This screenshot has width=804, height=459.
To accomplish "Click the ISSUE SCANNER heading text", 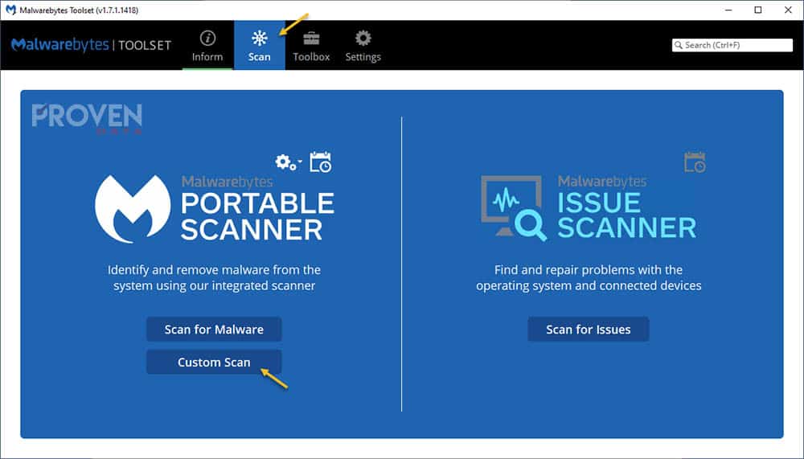I will pyautogui.click(x=626, y=215).
